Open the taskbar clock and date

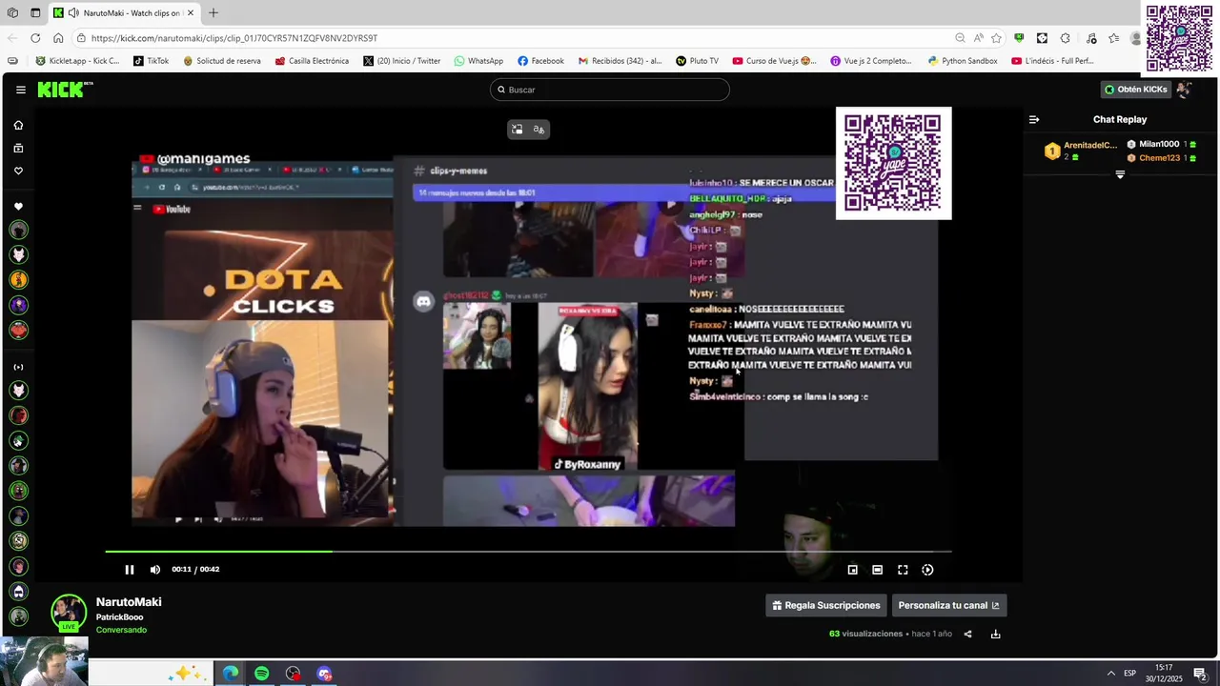1165,673
